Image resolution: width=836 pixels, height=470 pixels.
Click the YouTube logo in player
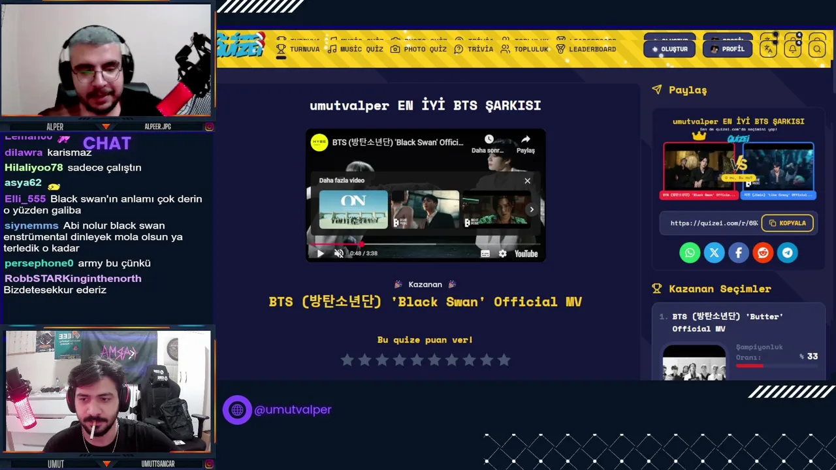point(526,253)
